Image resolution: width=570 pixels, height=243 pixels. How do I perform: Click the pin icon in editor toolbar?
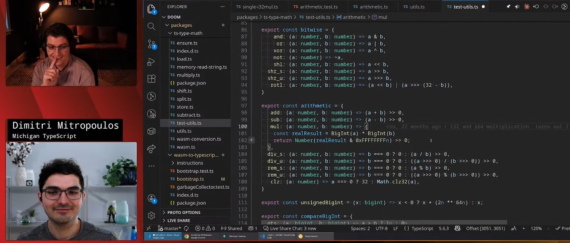[x=508, y=7]
